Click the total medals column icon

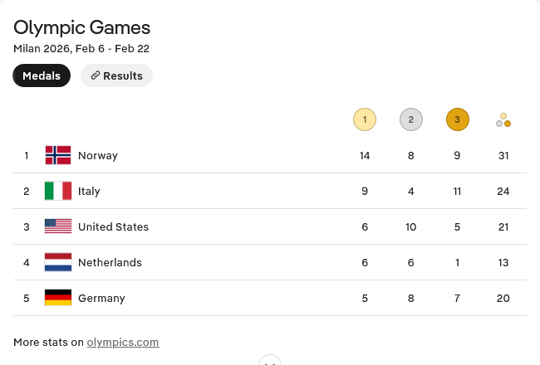pyautogui.click(x=503, y=120)
